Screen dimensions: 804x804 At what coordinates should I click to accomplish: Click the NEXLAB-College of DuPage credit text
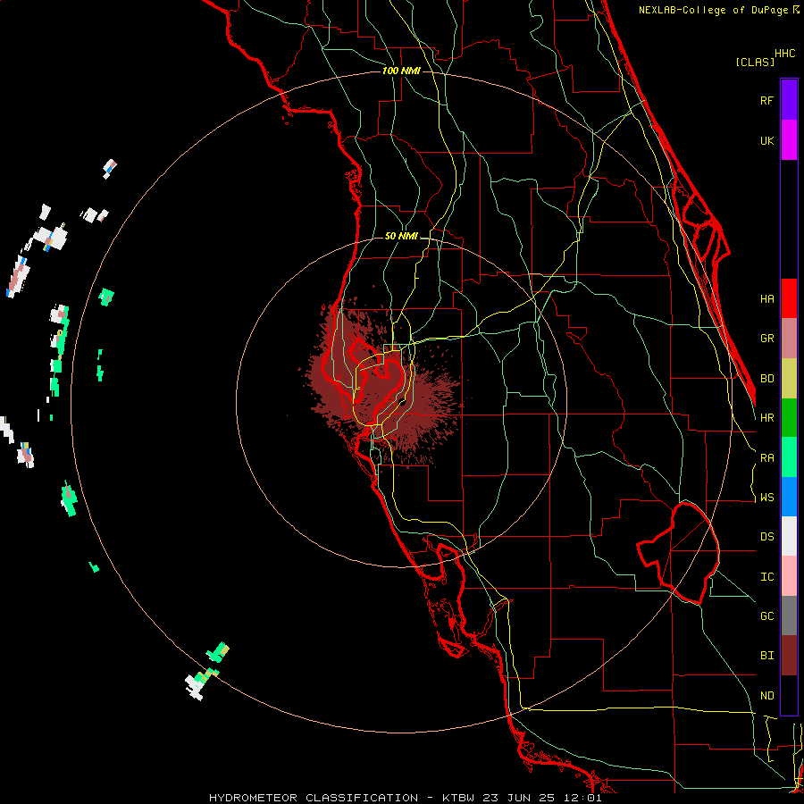click(718, 10)
